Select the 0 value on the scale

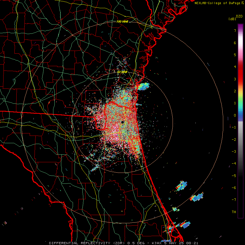pyautogui.click(x=235, y=115)
